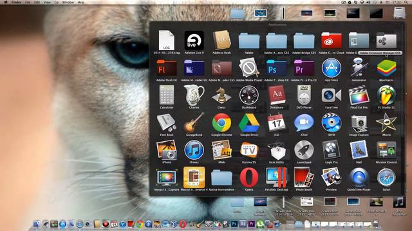This screenshot has width=412, height=231.
Task: Launch Final Cut Pro
Action: pos(359,96)
